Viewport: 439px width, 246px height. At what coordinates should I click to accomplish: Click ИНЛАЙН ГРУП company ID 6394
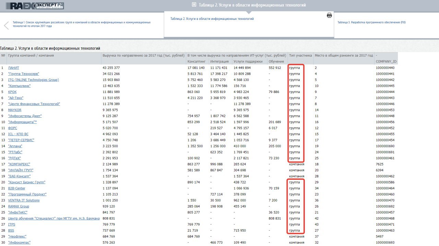[379, 170]
